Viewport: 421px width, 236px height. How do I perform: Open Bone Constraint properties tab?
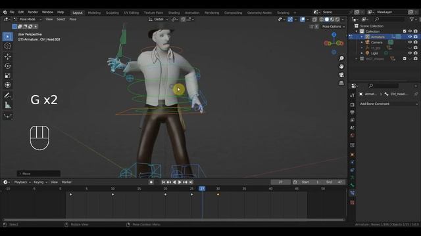353,193
